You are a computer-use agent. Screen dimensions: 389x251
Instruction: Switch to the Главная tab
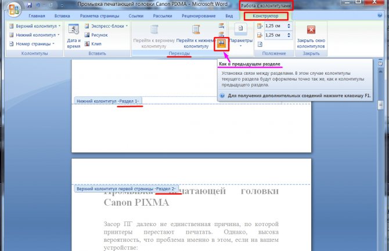coord(37,16)
